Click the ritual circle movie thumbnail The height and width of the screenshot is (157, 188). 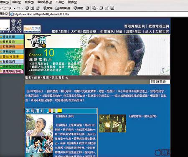[112, 123]
